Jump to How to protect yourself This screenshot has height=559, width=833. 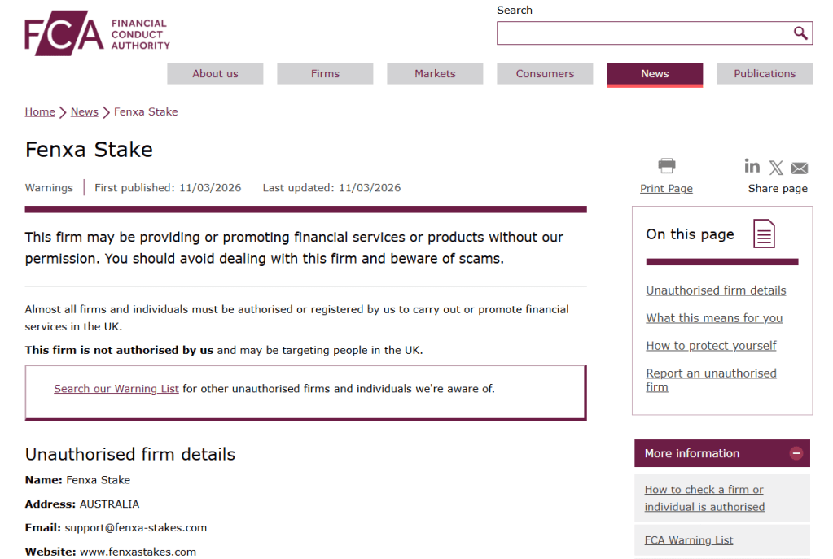tap(711, 346)
